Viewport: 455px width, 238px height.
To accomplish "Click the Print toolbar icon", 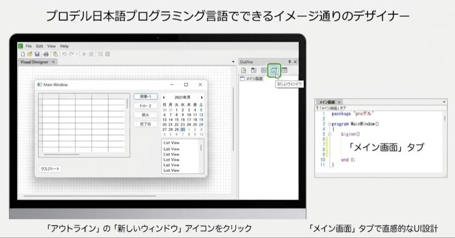I will pyautogui.click(x=46, y=54).
